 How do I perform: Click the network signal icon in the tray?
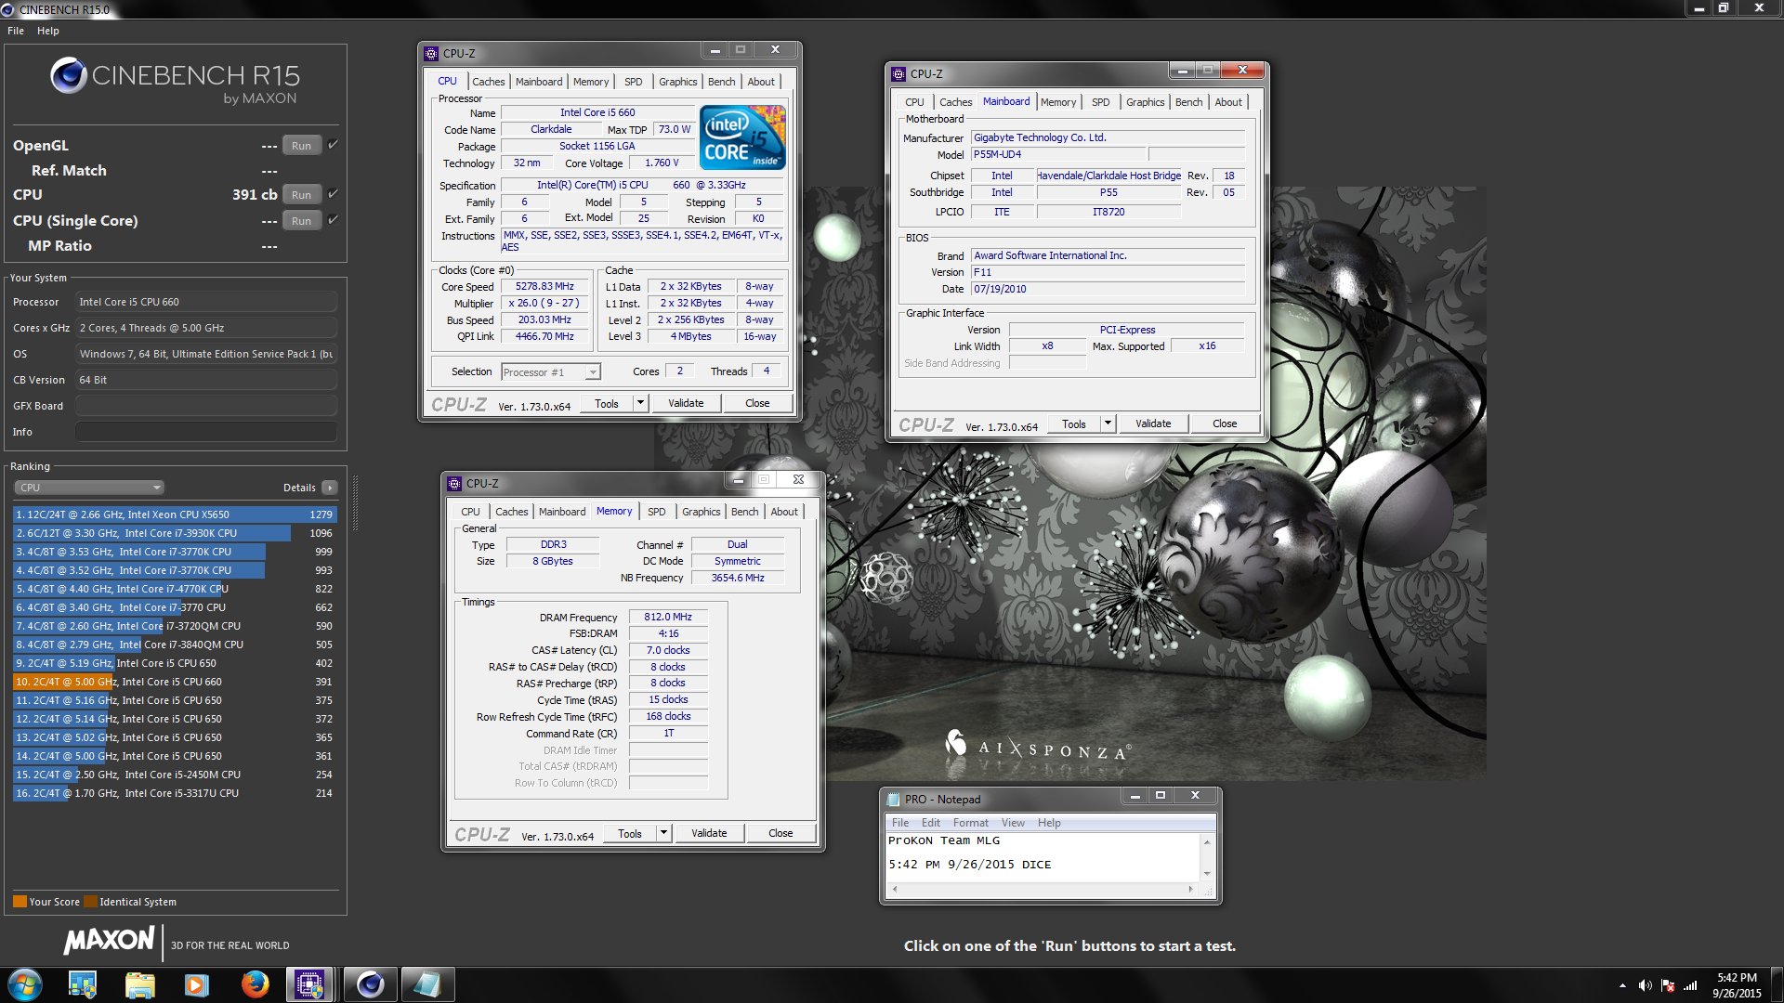click(1690, 985)
